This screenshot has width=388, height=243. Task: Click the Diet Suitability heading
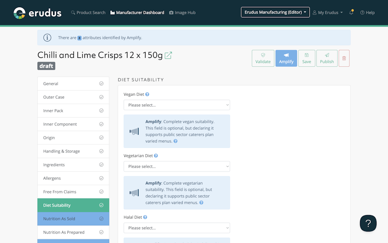coord(141,80)
